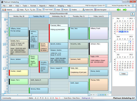Go to next month in May calendar
Image resolution: width=137 pixels, height=101 pixels.
[123, 18]
